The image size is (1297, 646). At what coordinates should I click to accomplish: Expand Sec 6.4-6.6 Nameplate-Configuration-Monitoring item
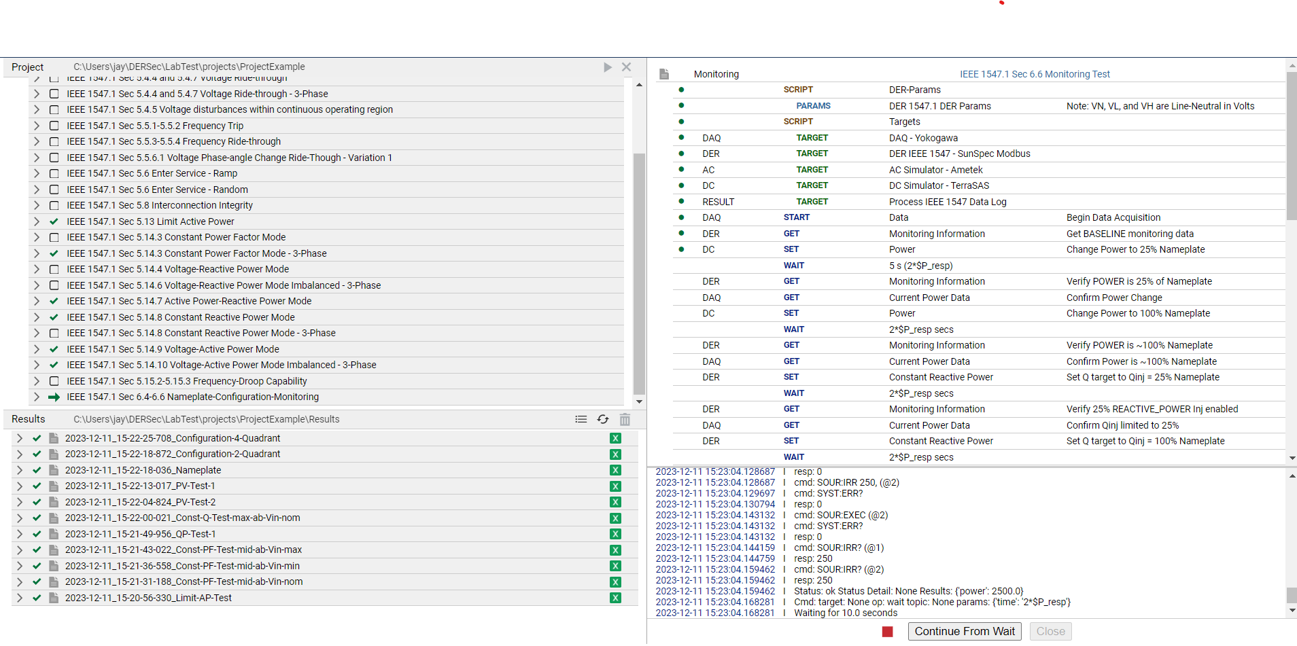coord(37,397)
